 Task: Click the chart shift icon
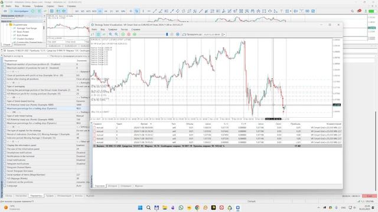(x=64, y=11)
